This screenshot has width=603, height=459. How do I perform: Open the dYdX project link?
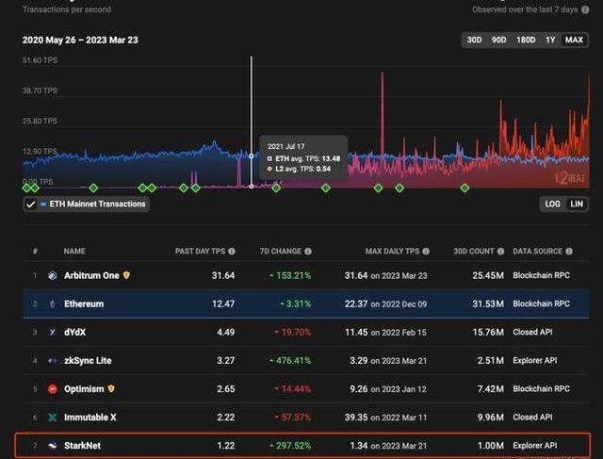pyautogui.click(x=75, y=332)
